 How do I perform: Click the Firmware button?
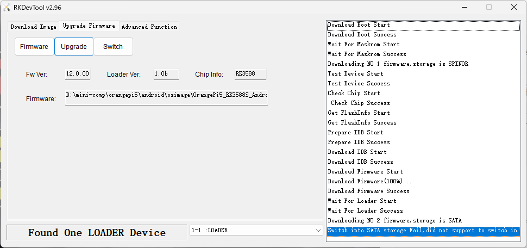34,46
